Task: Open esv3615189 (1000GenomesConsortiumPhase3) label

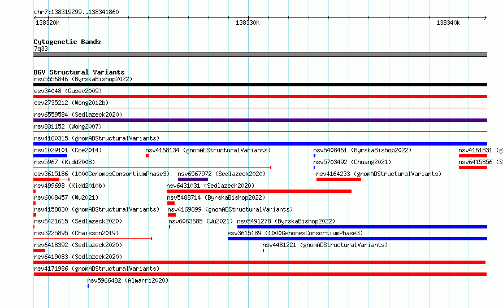Action: click(295, 233)
